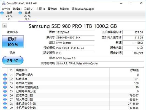Screen dimensions: 146x110
Task: Click status orb for attribute 01 严重警告标志
Action: tap(5, 75)
